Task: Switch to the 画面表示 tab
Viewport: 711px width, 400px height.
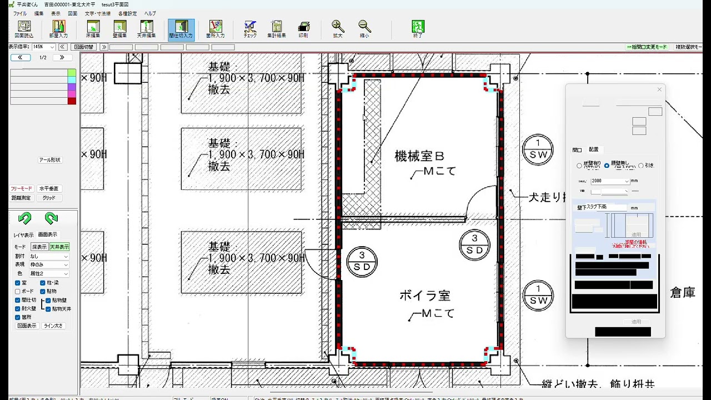Action: [x=47, y=235]
